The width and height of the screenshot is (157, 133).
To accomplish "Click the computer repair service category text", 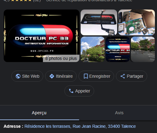I will pyautogui.click(x=89, y=1).
